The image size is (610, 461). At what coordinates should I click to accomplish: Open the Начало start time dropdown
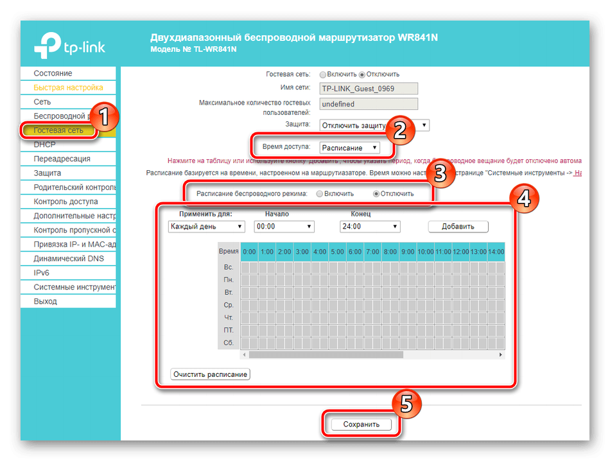284,227
